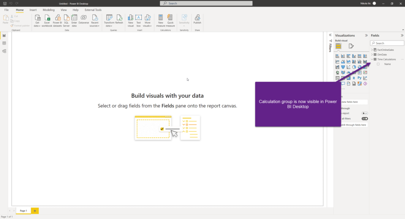
Task: Switch to the Modeling ribbon tab
Action: click(49, 10)
